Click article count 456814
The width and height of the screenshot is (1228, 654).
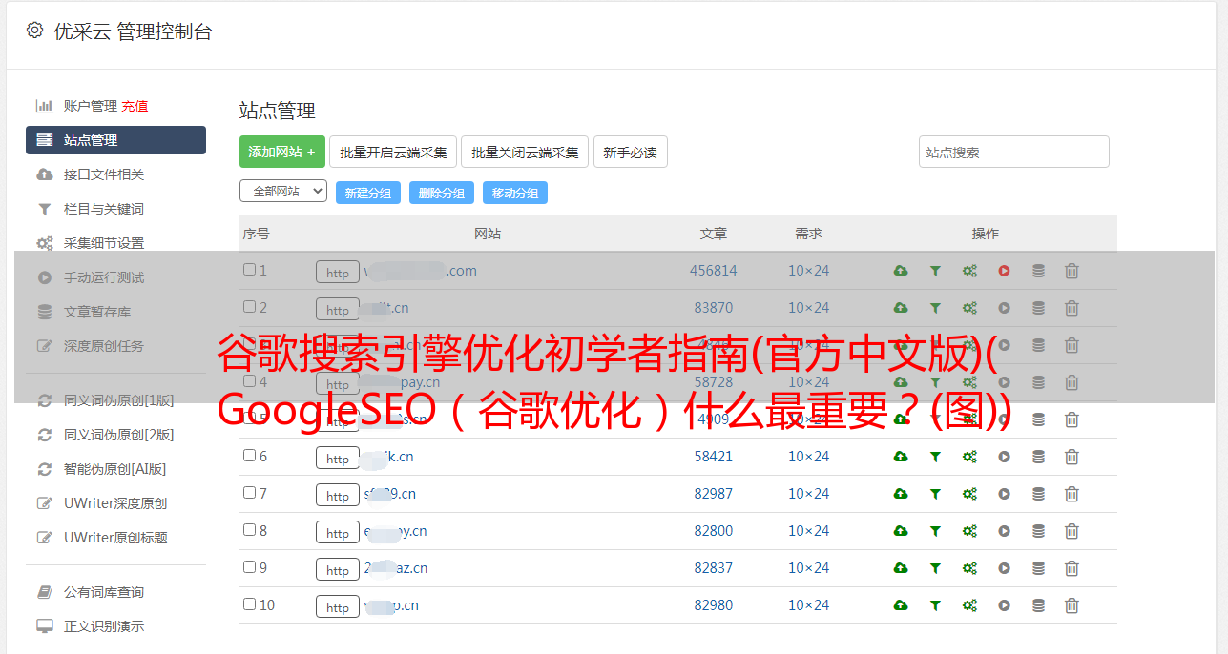pyautogui.click(x=714, y=271)
